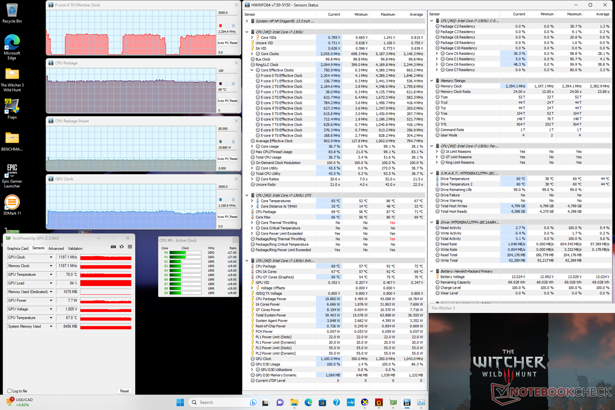Enable the Log to file checkbox
Screen dimensions: 615x410
click(10, 391)
